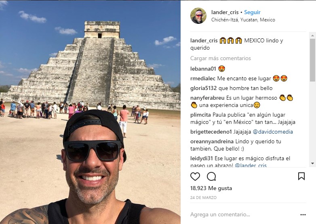View the 18,923 Me gusta likes list
Viewport: 316px width, 224px height.
tap(211, 188)
